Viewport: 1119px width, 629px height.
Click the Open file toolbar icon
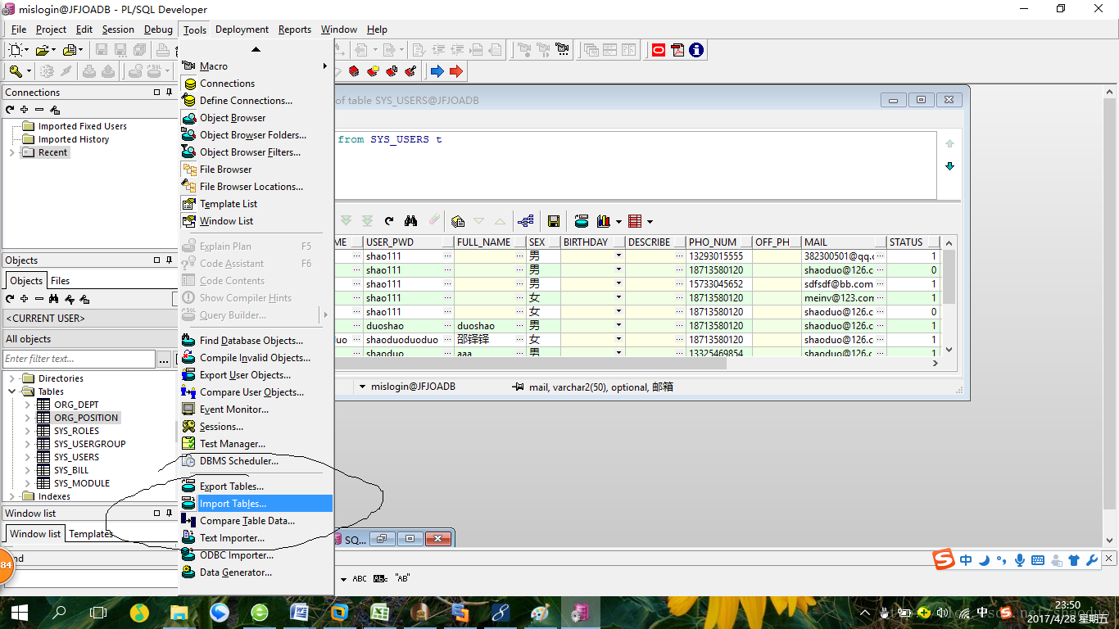[42, 50]
